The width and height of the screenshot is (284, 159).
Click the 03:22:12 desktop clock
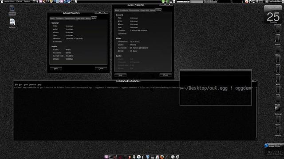275,152
